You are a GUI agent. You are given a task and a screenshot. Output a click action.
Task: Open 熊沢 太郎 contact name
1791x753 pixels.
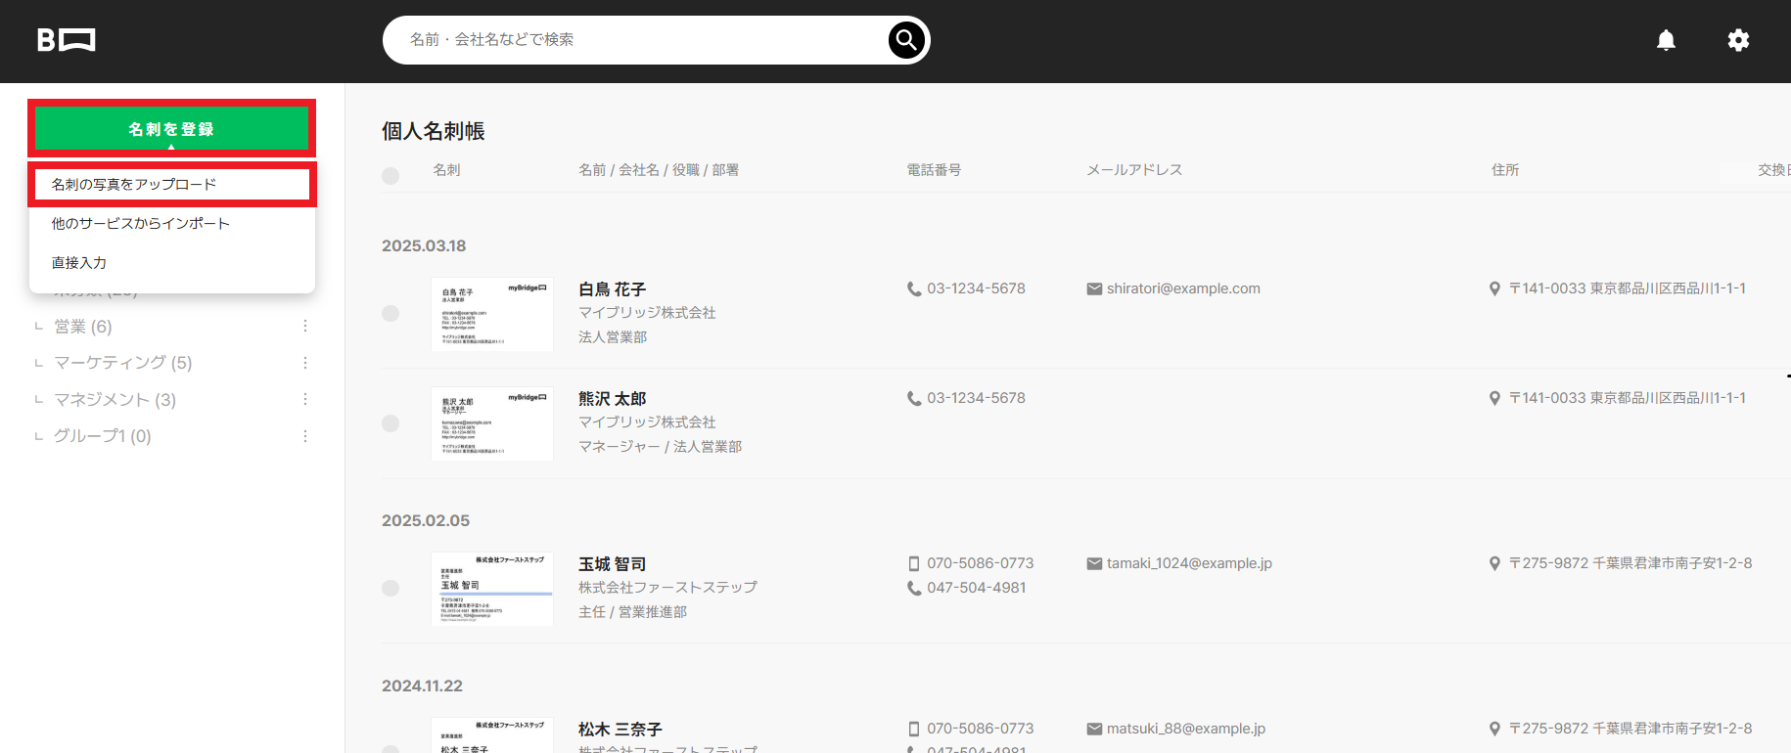click(612, 399)
